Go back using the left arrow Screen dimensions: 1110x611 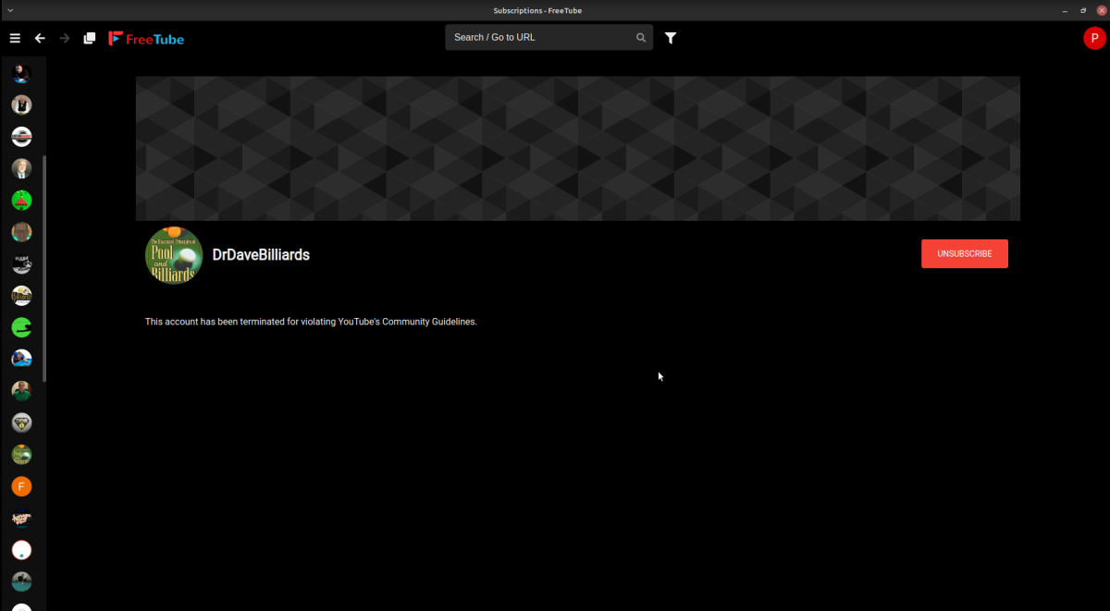coord(40,38)
